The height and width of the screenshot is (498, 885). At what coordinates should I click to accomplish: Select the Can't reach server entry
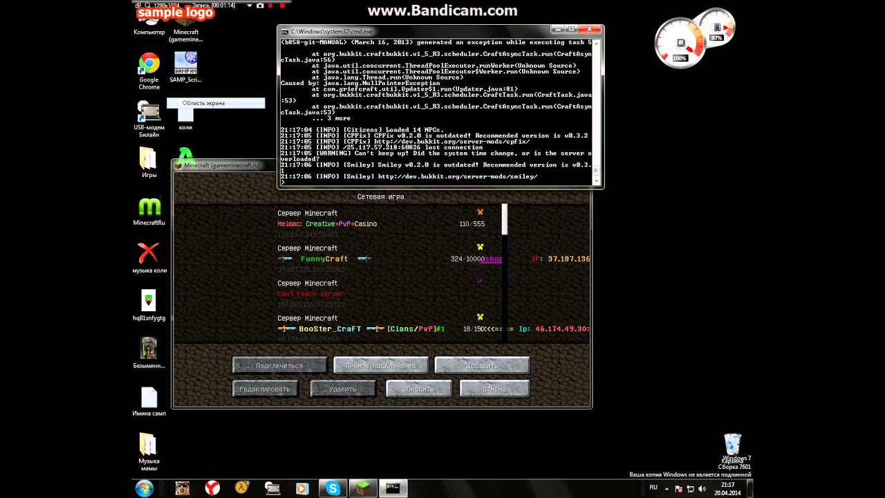381,294
